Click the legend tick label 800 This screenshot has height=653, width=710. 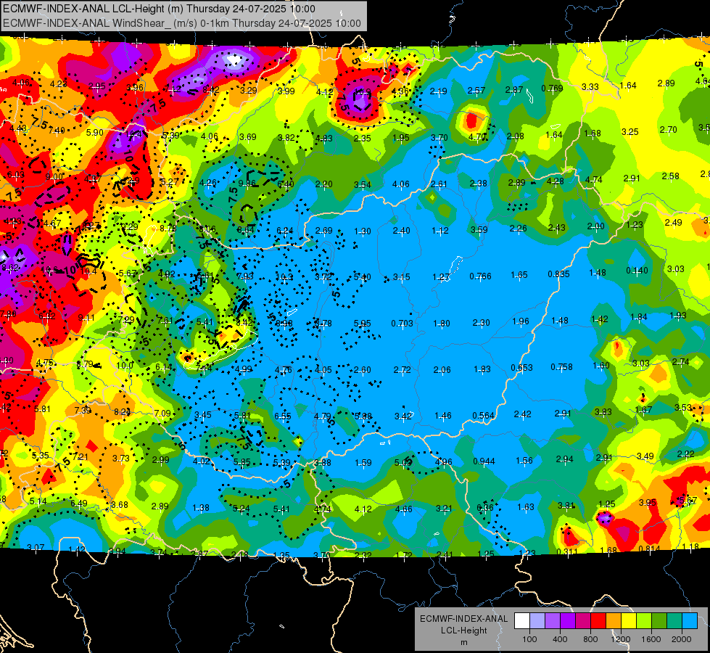pyautogui.click(x=590, y=639)
